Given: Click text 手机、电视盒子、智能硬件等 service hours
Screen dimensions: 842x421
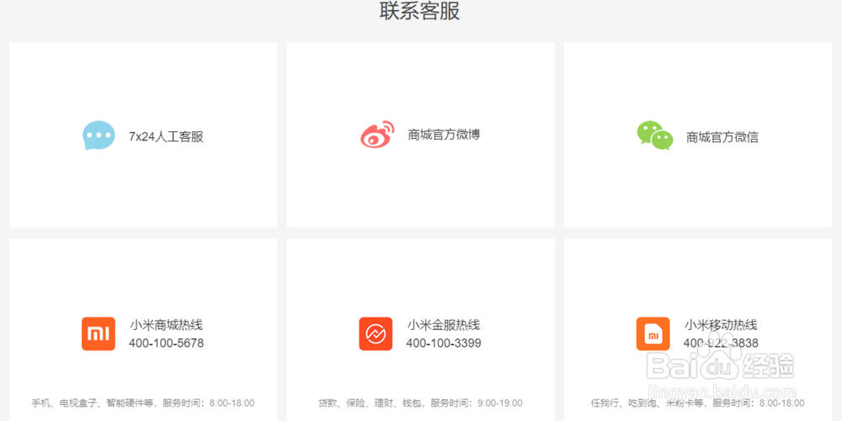Looking at the screenshot, I should click(x=143, y=402).
